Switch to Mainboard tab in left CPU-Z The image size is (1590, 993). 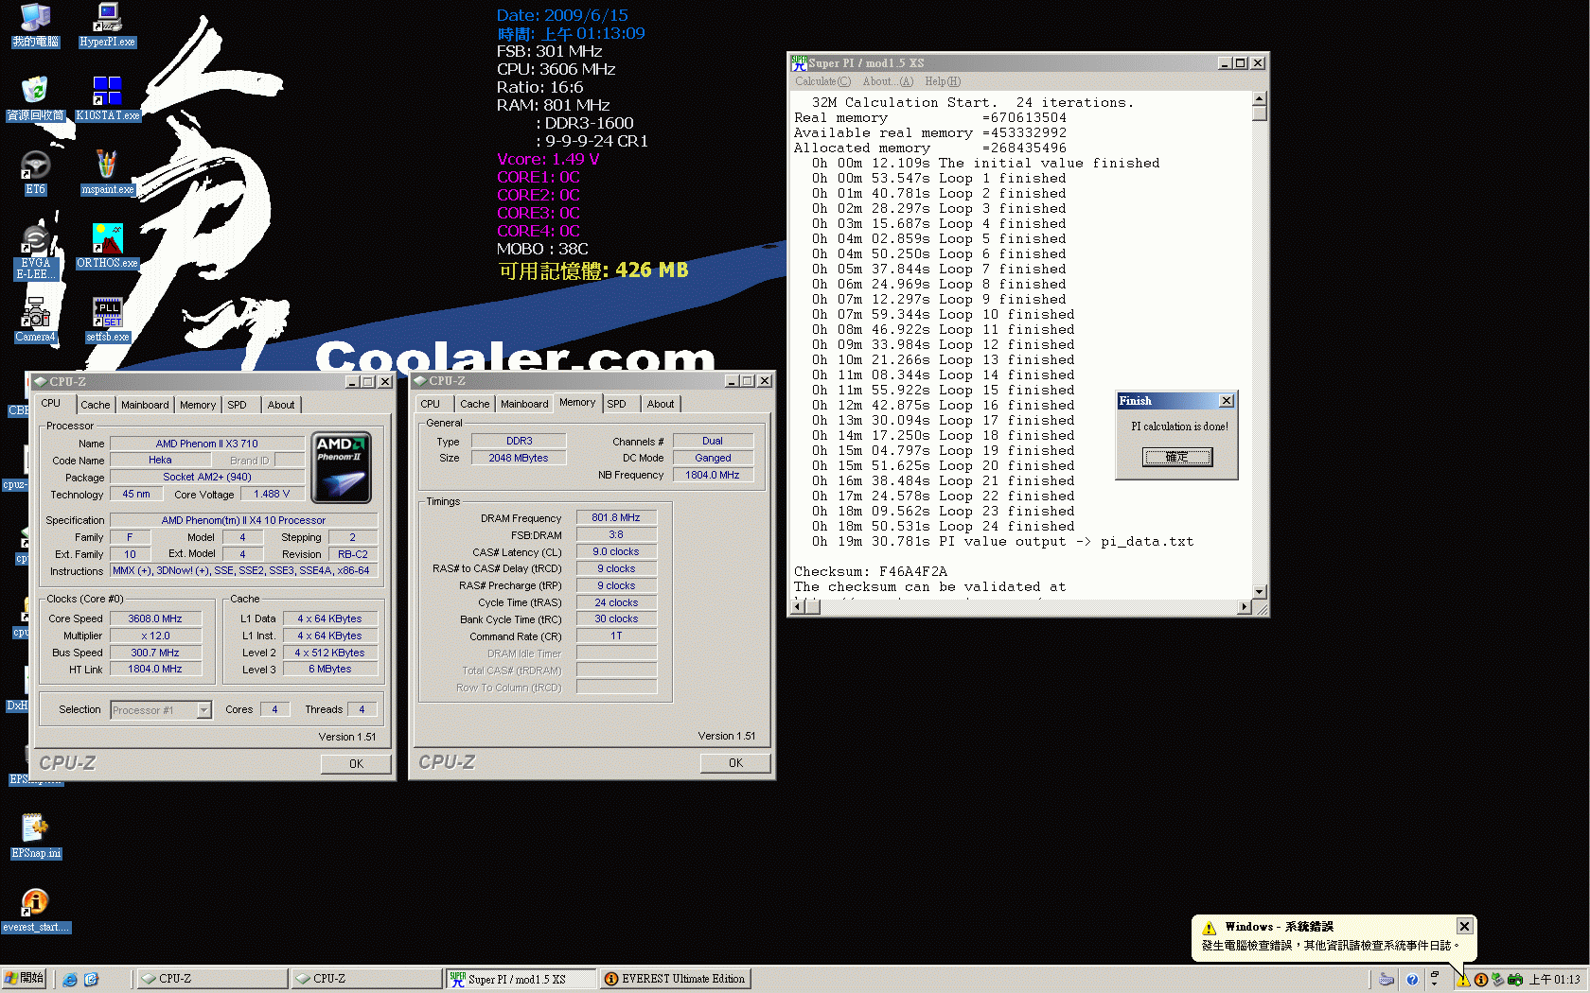(145, 405)
